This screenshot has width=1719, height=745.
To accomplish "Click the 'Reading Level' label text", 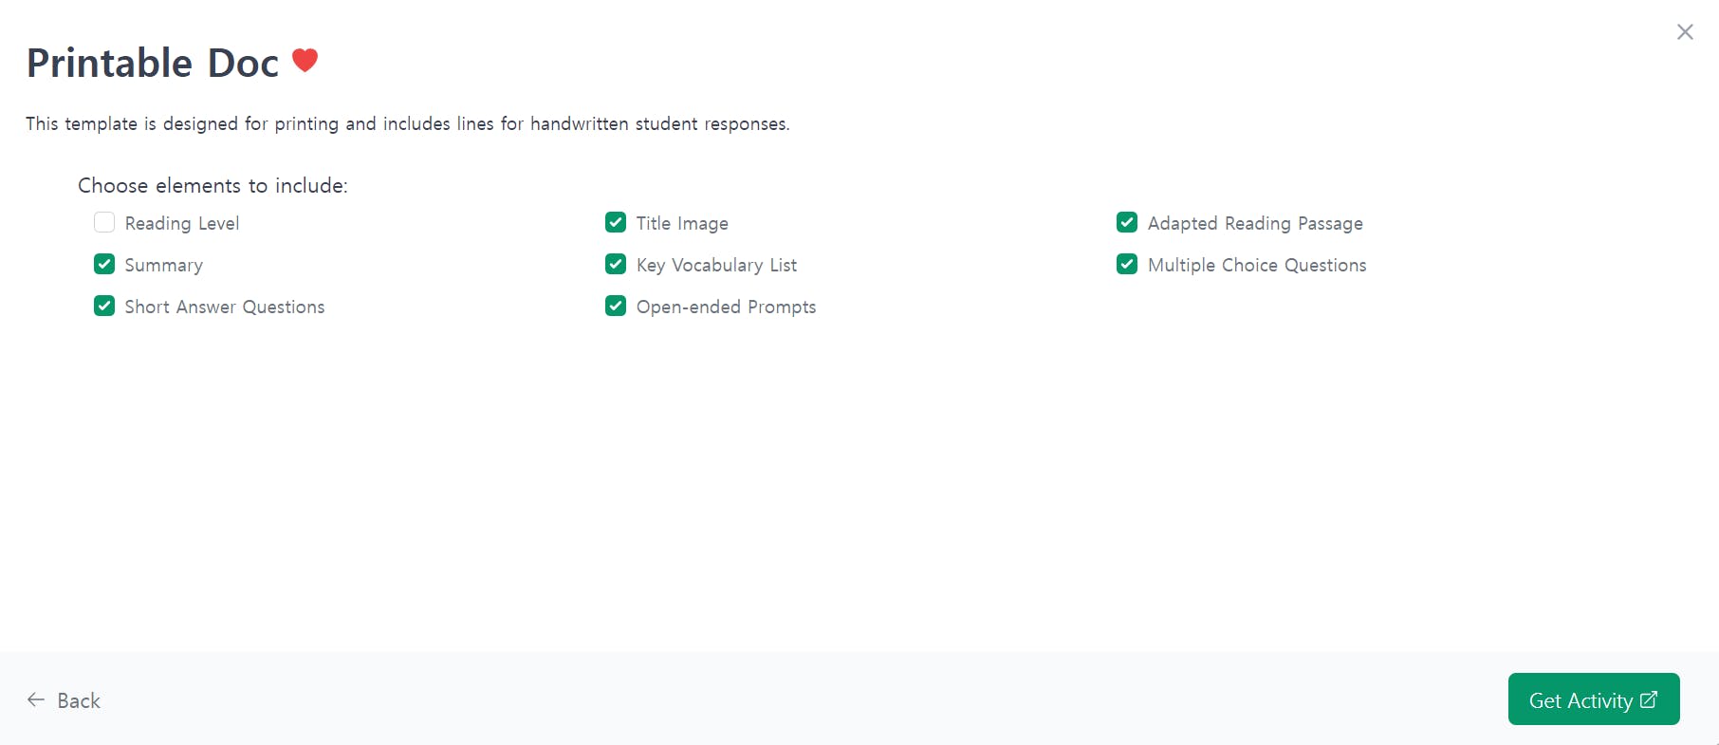I will pos(182,223).
